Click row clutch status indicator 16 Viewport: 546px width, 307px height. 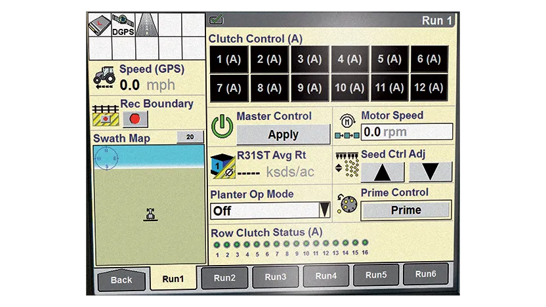coord(365,242)
